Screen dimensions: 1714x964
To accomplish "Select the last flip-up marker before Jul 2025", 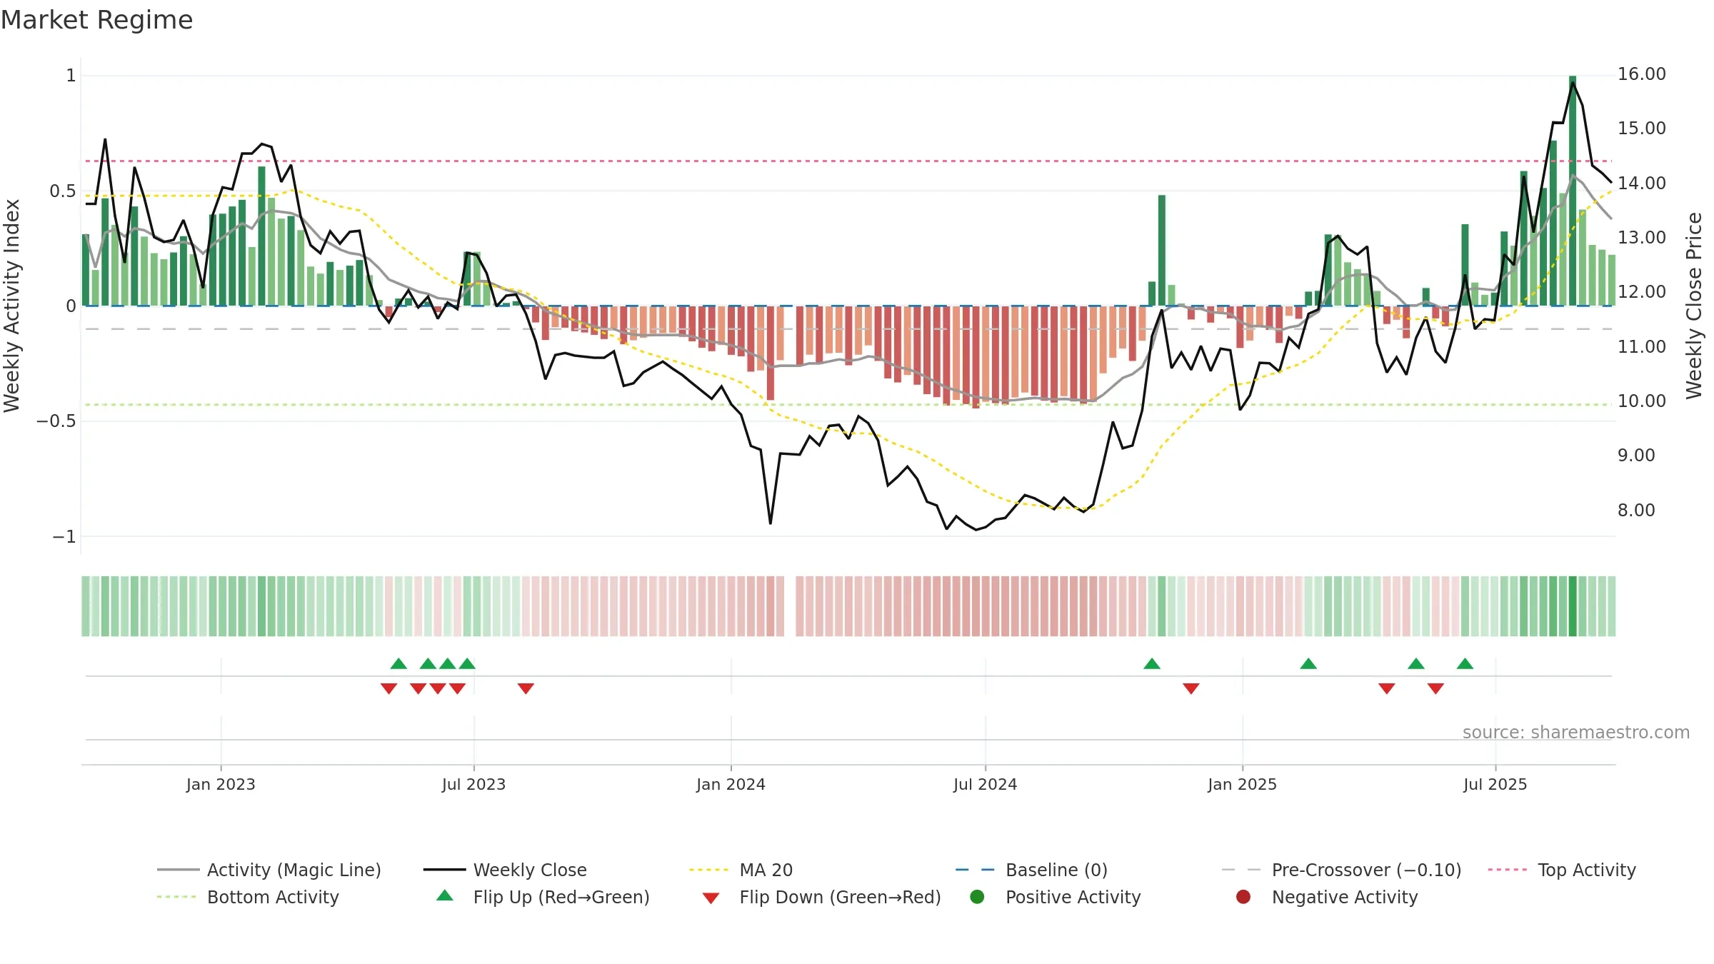I will [1465, 663].
